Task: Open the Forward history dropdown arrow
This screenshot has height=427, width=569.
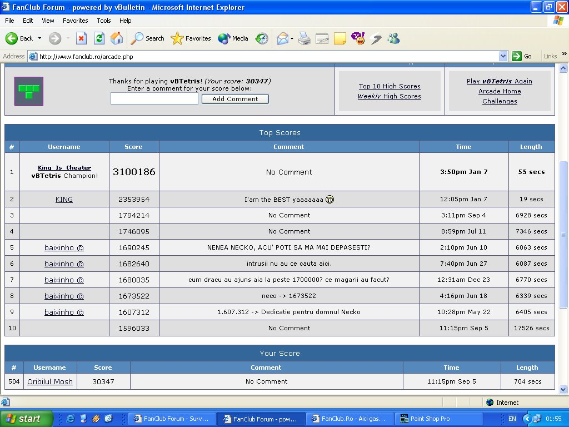Action: click(68, 38)
